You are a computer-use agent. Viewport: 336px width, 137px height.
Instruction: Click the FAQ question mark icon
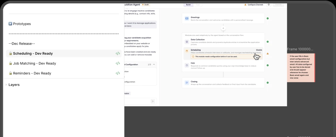pos(187,65)
